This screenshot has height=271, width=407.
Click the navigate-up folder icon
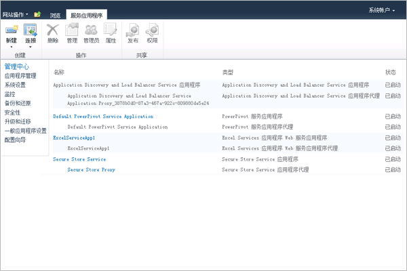pos(37,14)
